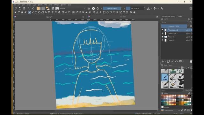Toggle preserve alpha checkerboard icon
Viewport: 204px width, 115px height.
click(93, 8)
